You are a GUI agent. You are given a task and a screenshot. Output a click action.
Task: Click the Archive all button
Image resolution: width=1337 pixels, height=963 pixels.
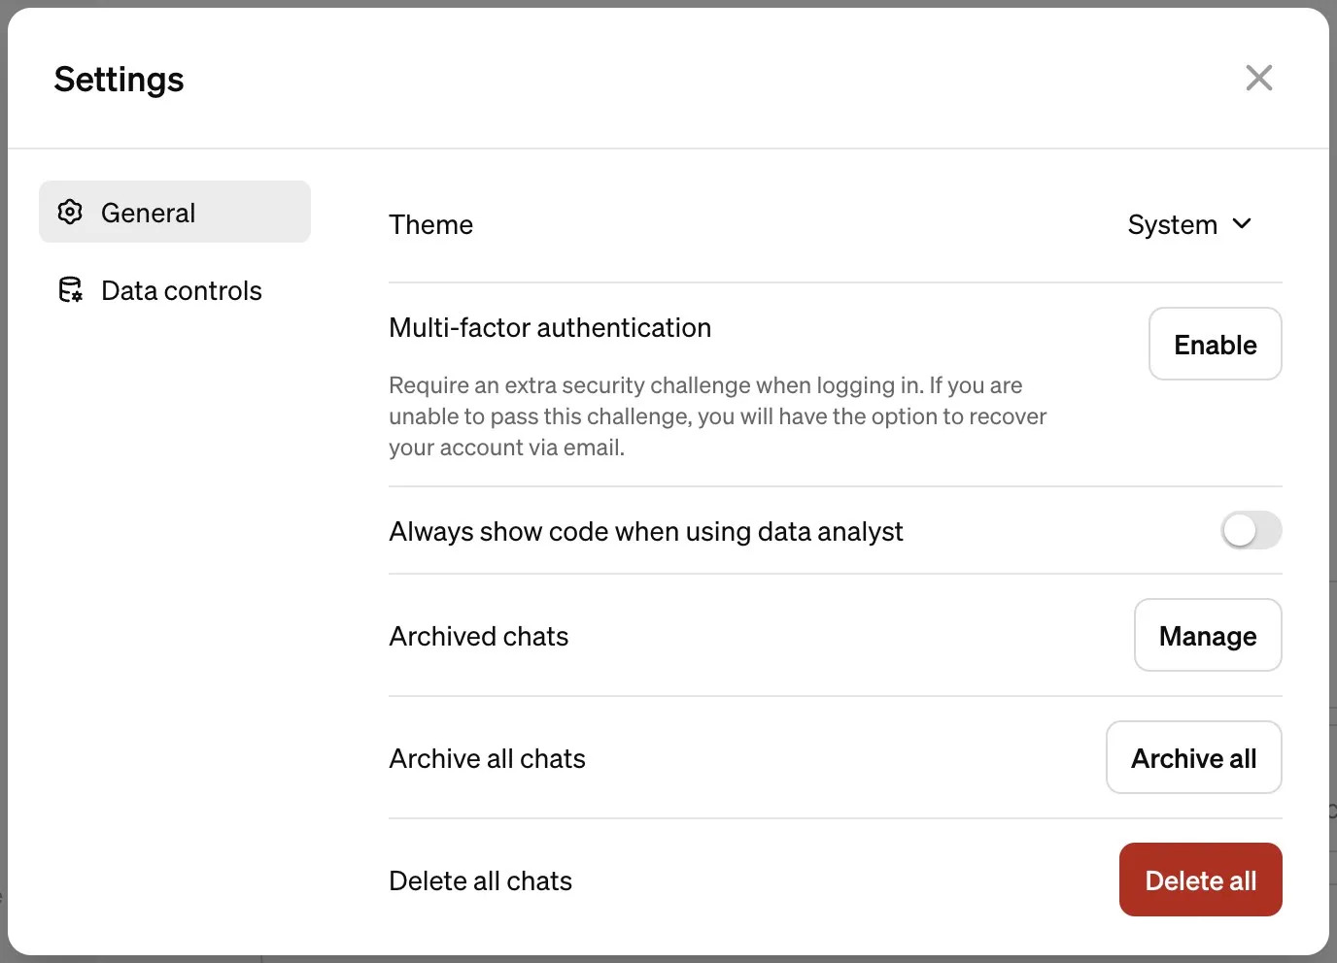point(1193,757)
